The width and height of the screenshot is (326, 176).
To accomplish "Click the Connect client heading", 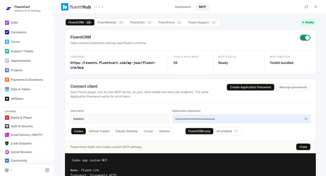I will (x=84, y=86).
